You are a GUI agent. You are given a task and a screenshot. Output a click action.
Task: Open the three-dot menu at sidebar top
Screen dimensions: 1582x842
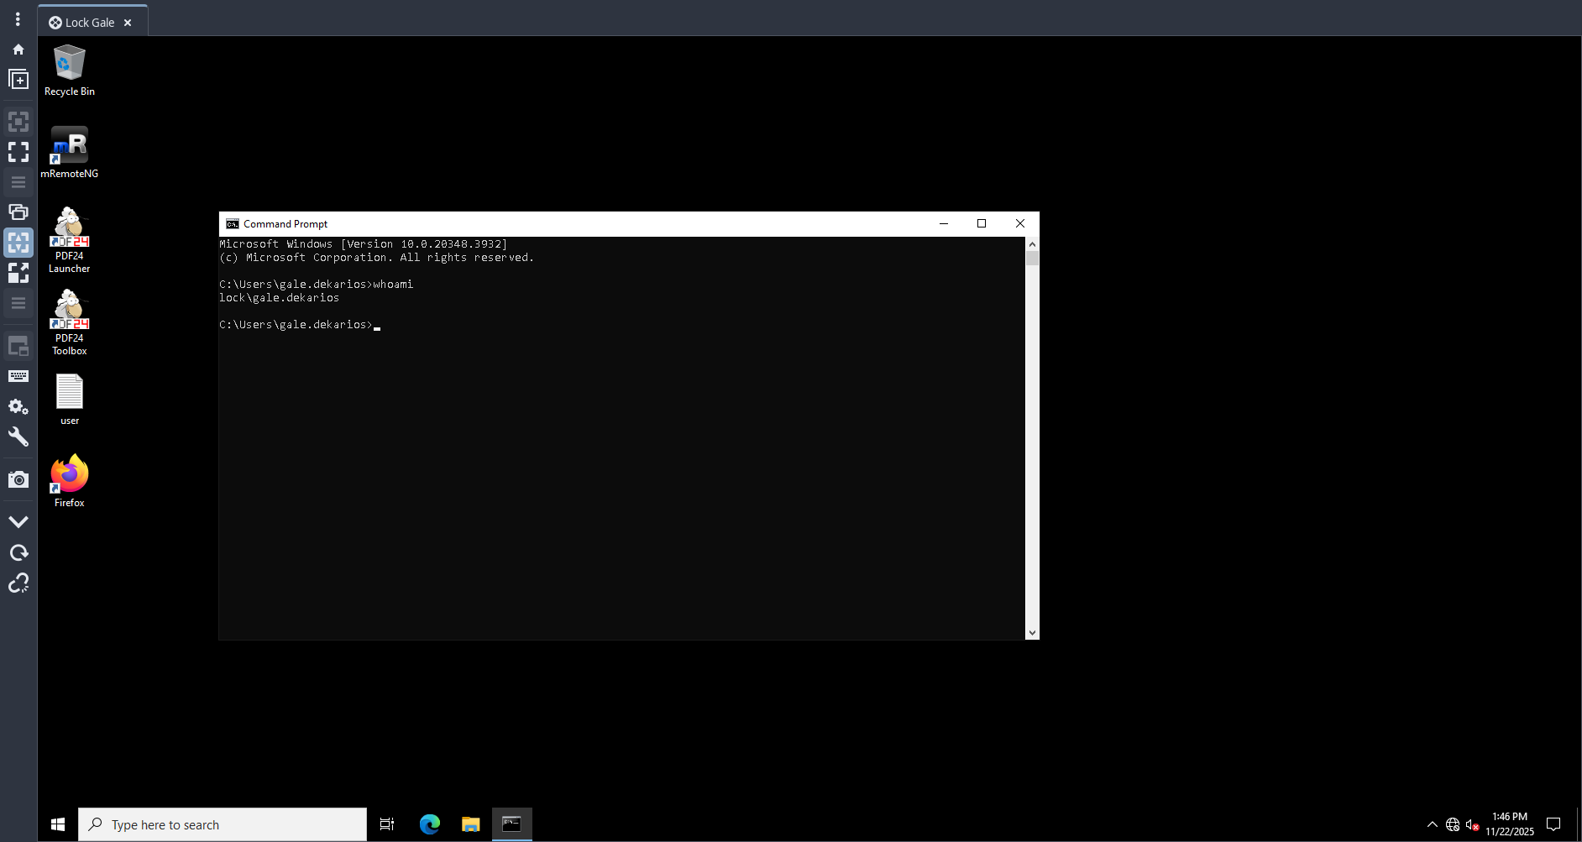(18, 19)
